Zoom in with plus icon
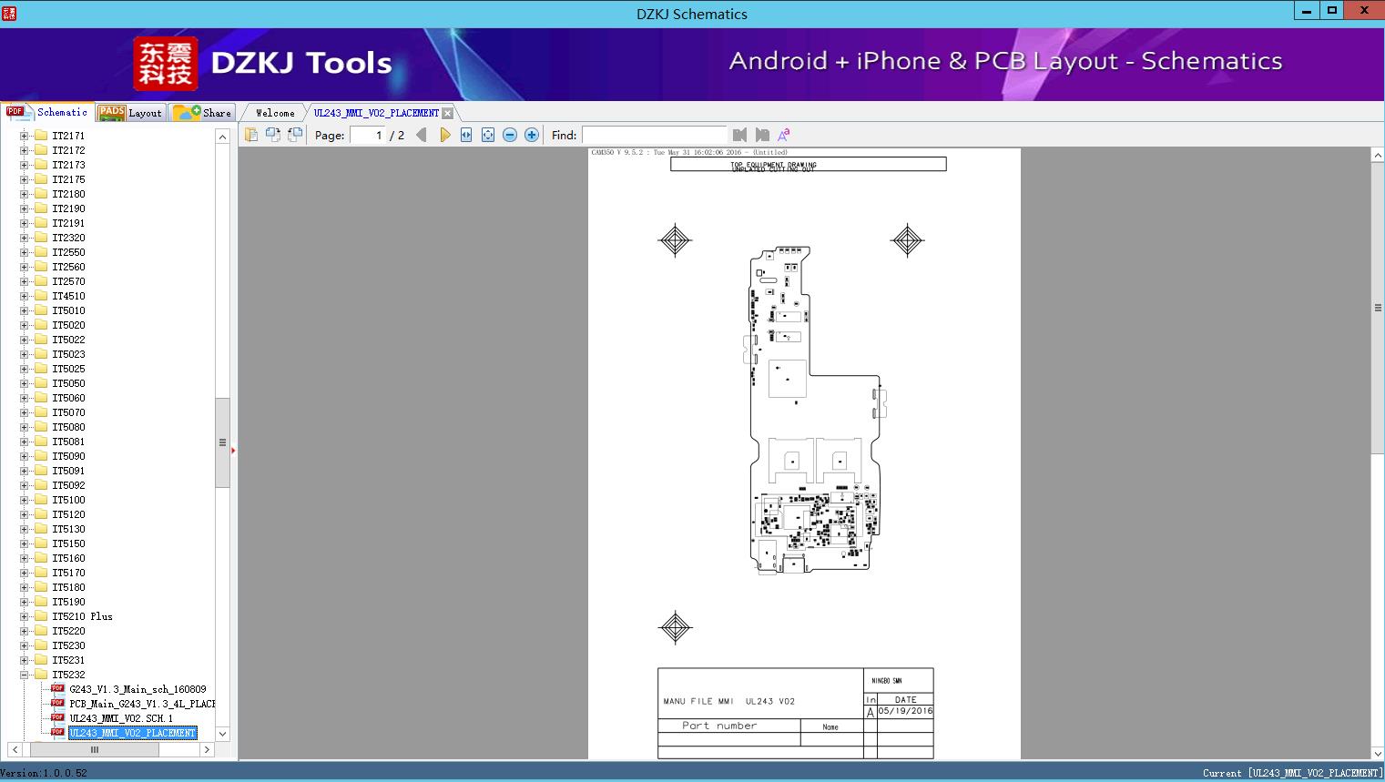The image size is (1385, 782). (532, 135)
